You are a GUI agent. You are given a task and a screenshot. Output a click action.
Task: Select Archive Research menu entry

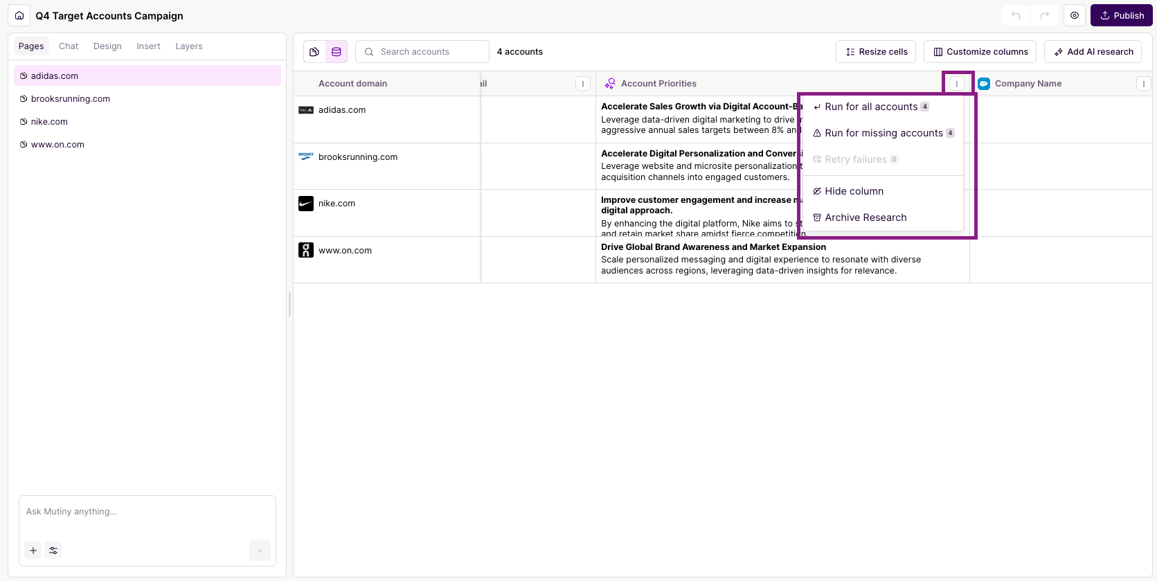pos(883,217)
